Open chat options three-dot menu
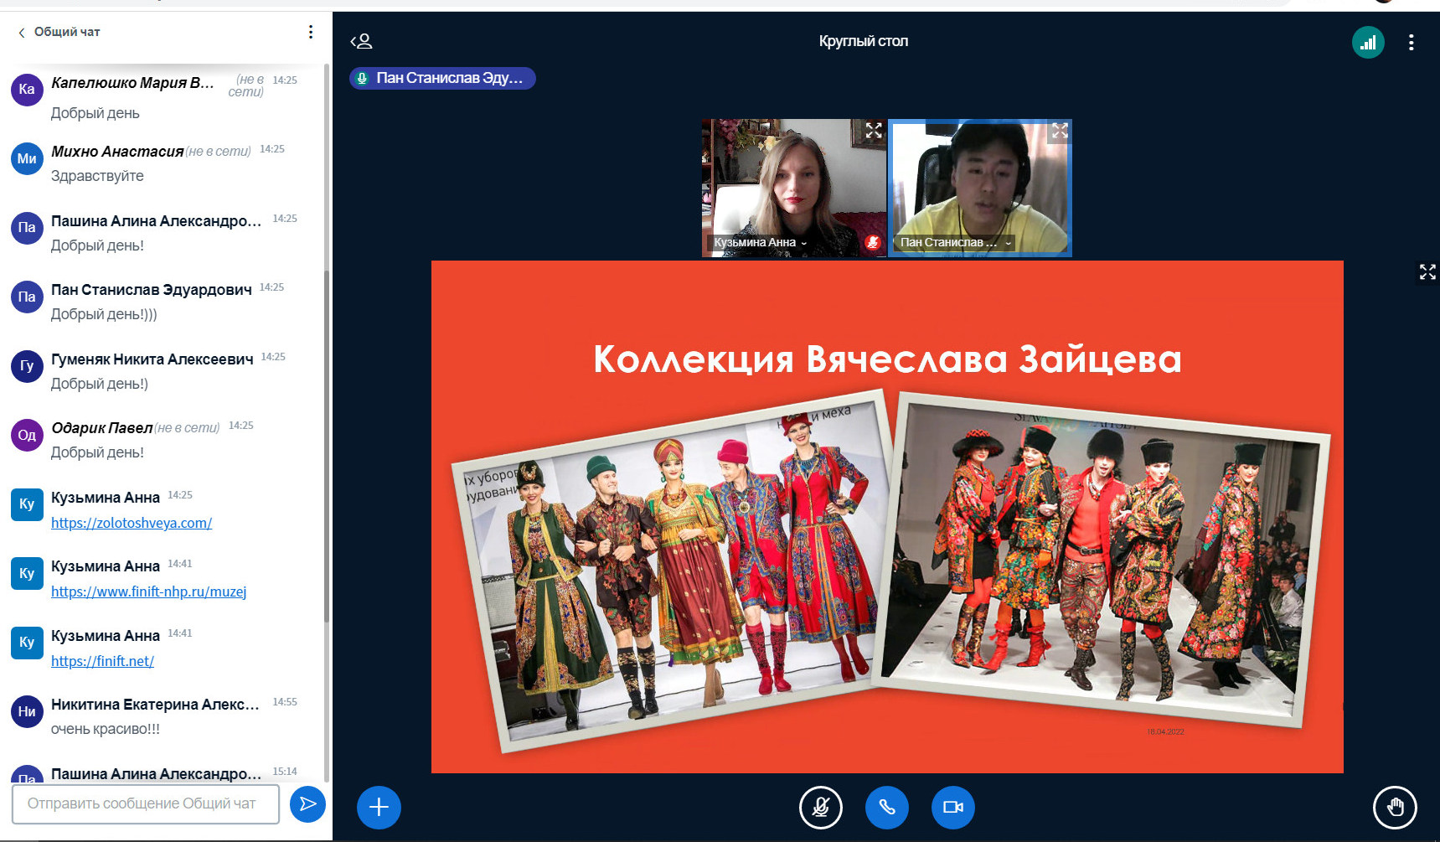The height and width of the screenshot is (842, 1440). click(x=311, y=32)
